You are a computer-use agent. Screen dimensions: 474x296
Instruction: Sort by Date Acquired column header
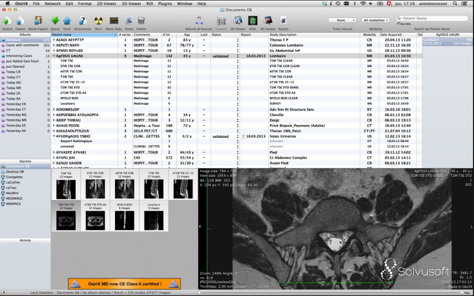coord(398,35)
